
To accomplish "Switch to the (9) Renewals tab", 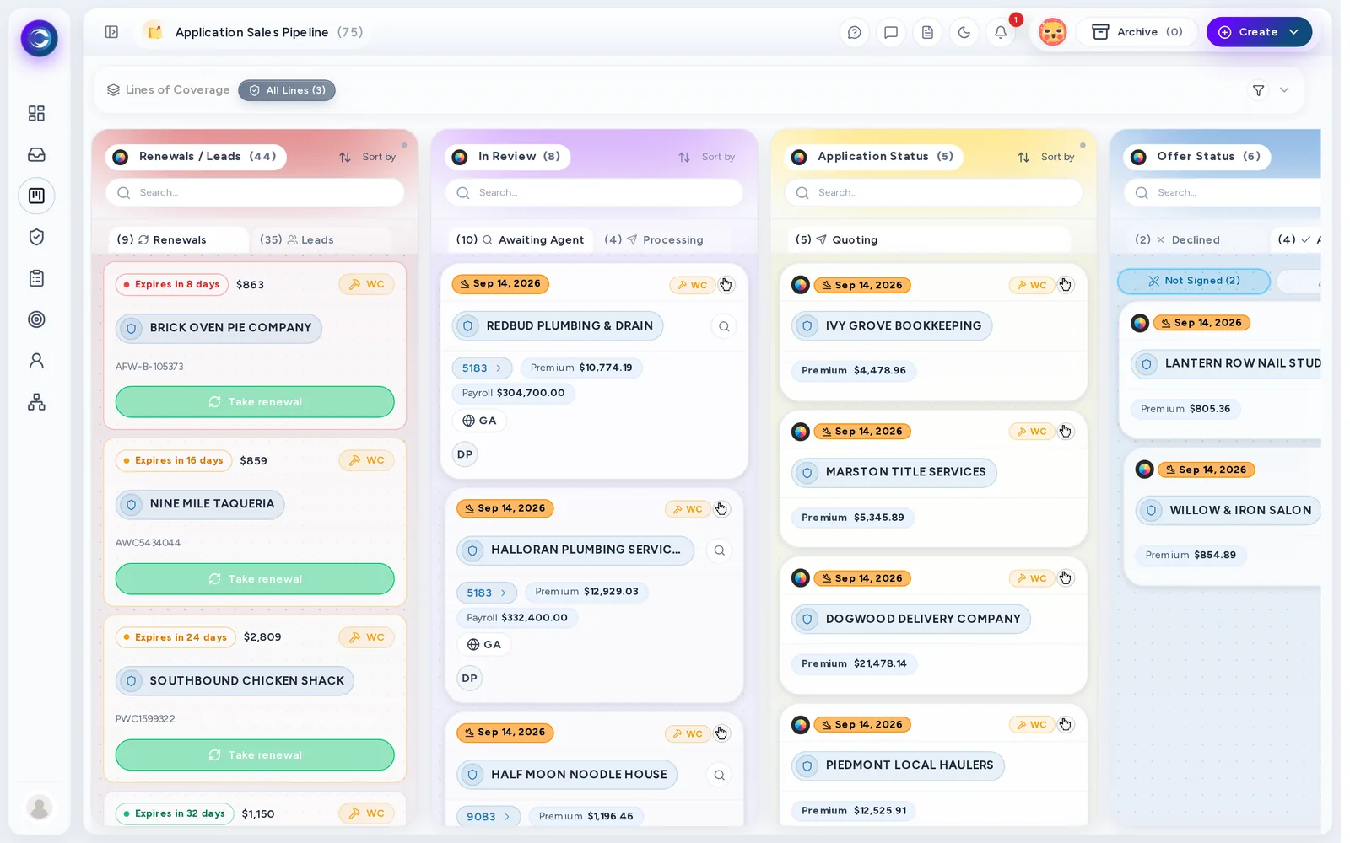I will point(178,239).
